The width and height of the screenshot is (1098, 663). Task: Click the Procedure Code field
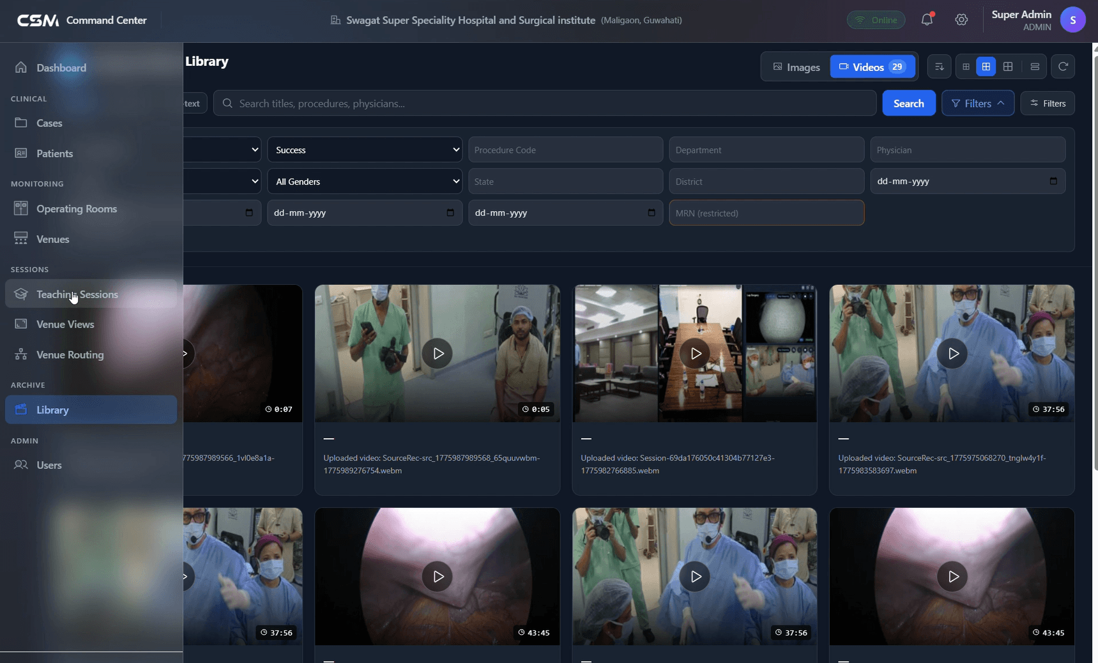pyautogui.click(x=566, y=149)
